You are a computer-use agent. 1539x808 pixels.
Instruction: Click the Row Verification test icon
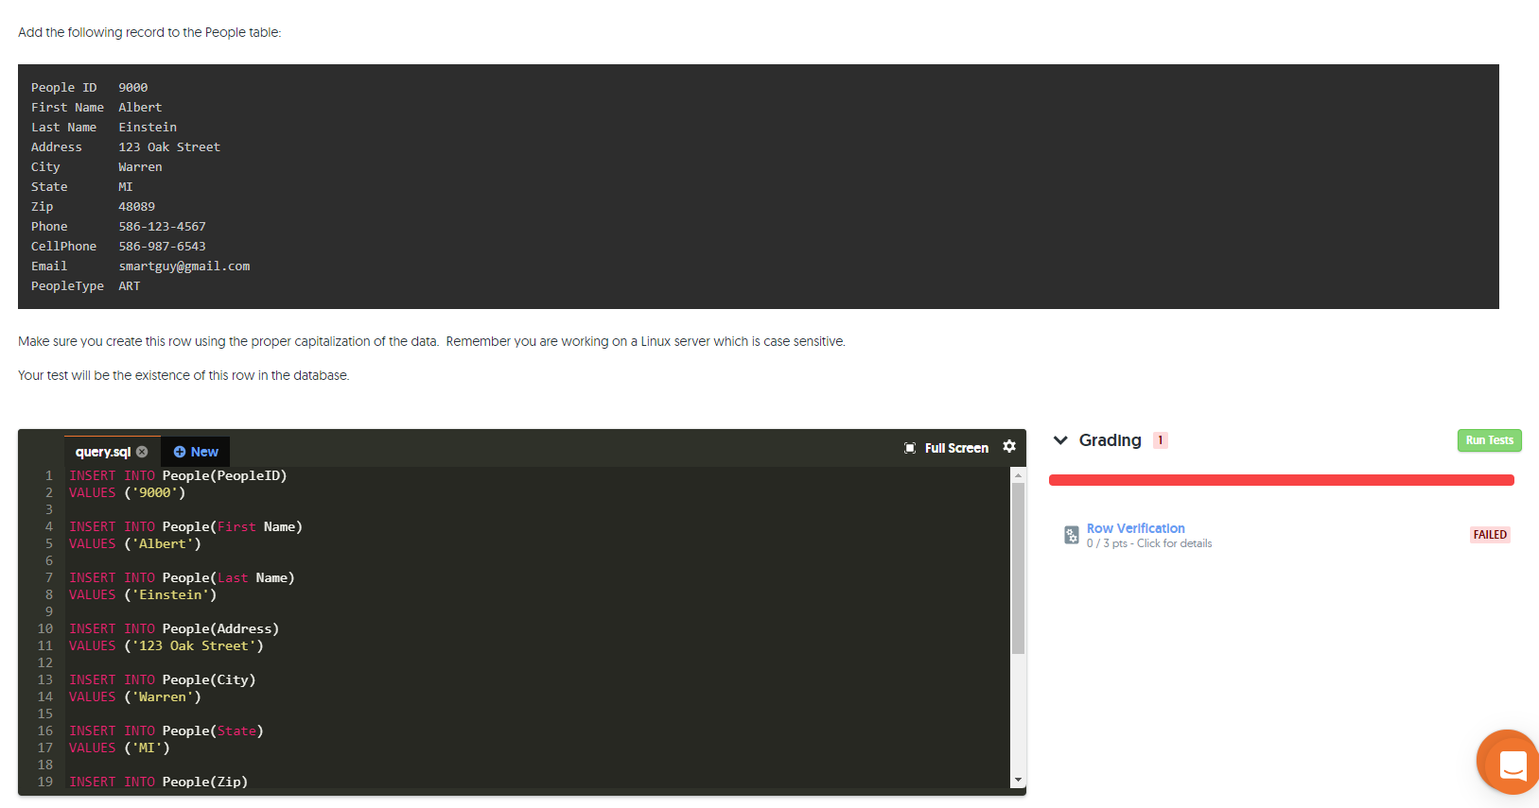click(x=1071, y=535)
